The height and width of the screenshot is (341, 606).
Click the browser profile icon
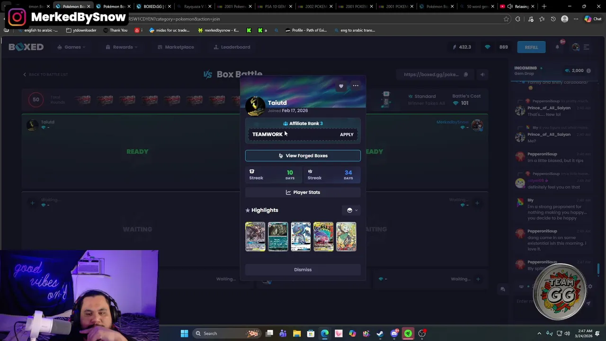564,19
